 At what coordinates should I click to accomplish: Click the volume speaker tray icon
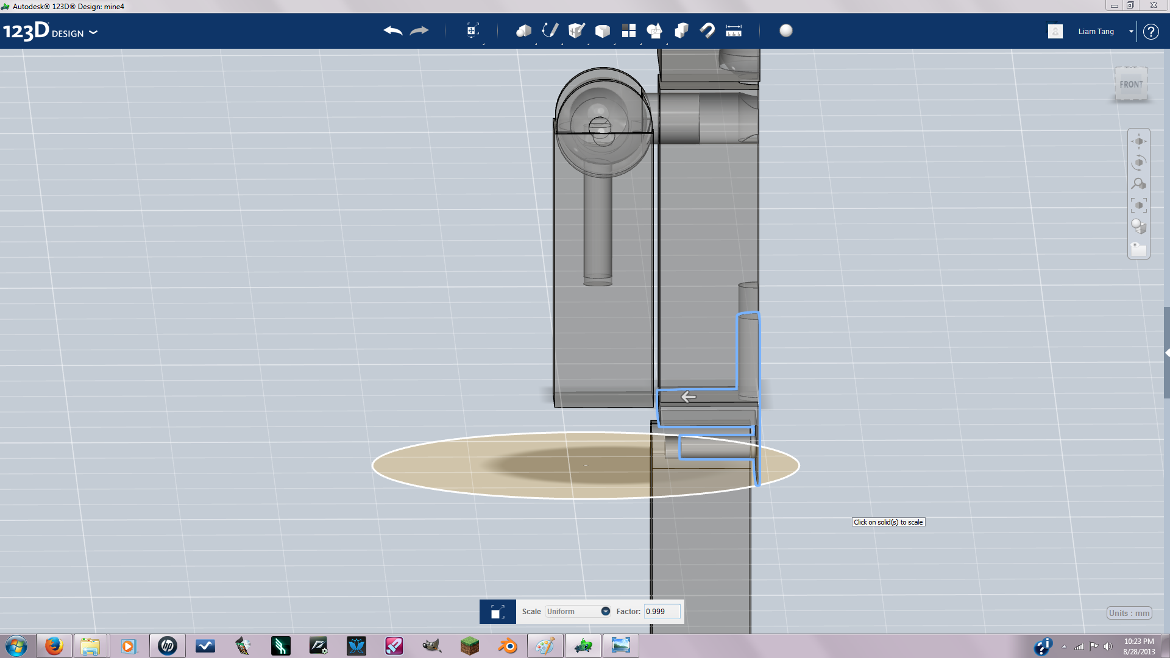click(x=1108, y=646)
